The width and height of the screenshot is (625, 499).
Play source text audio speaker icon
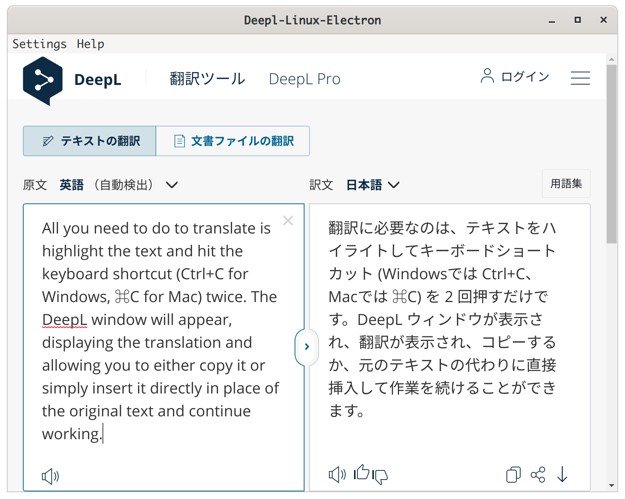point(50,476)
